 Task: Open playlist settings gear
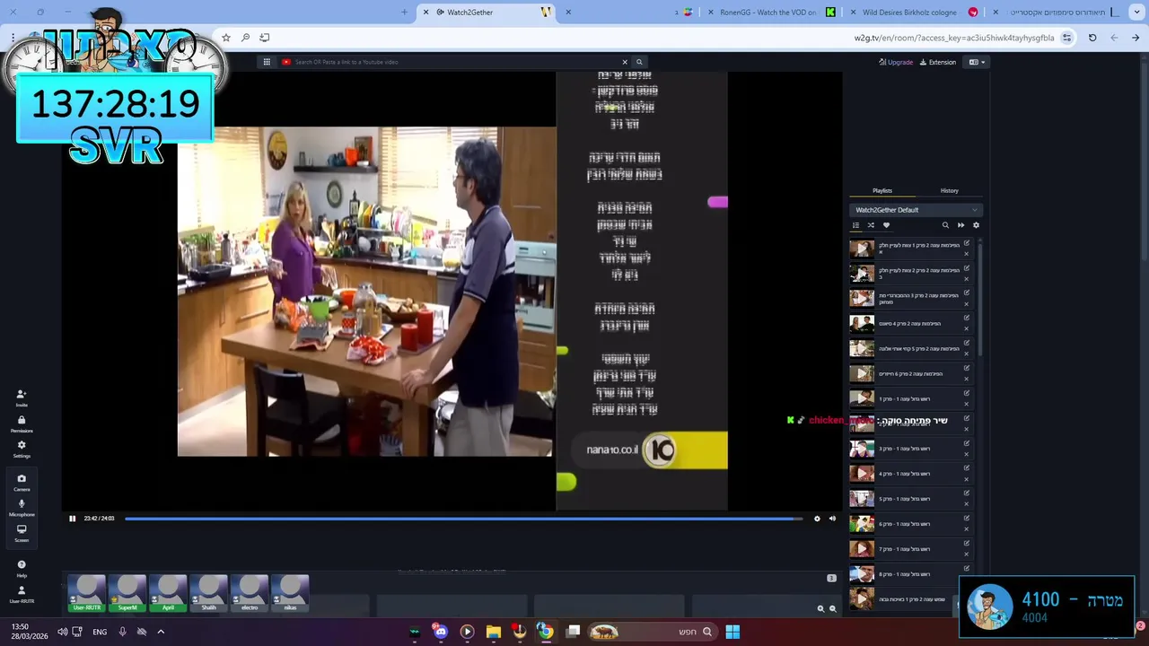click(x=976, y=225)
